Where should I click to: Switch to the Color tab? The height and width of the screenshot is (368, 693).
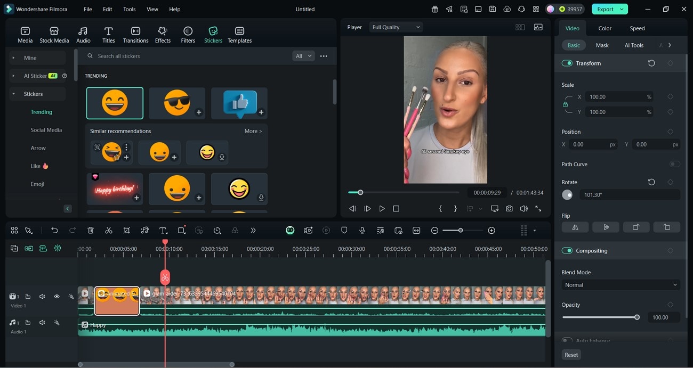pos(605,28)
